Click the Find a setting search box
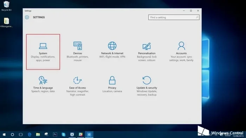This screenshot has width=246, height=138. pyautogui.click(x=174, y=17)
